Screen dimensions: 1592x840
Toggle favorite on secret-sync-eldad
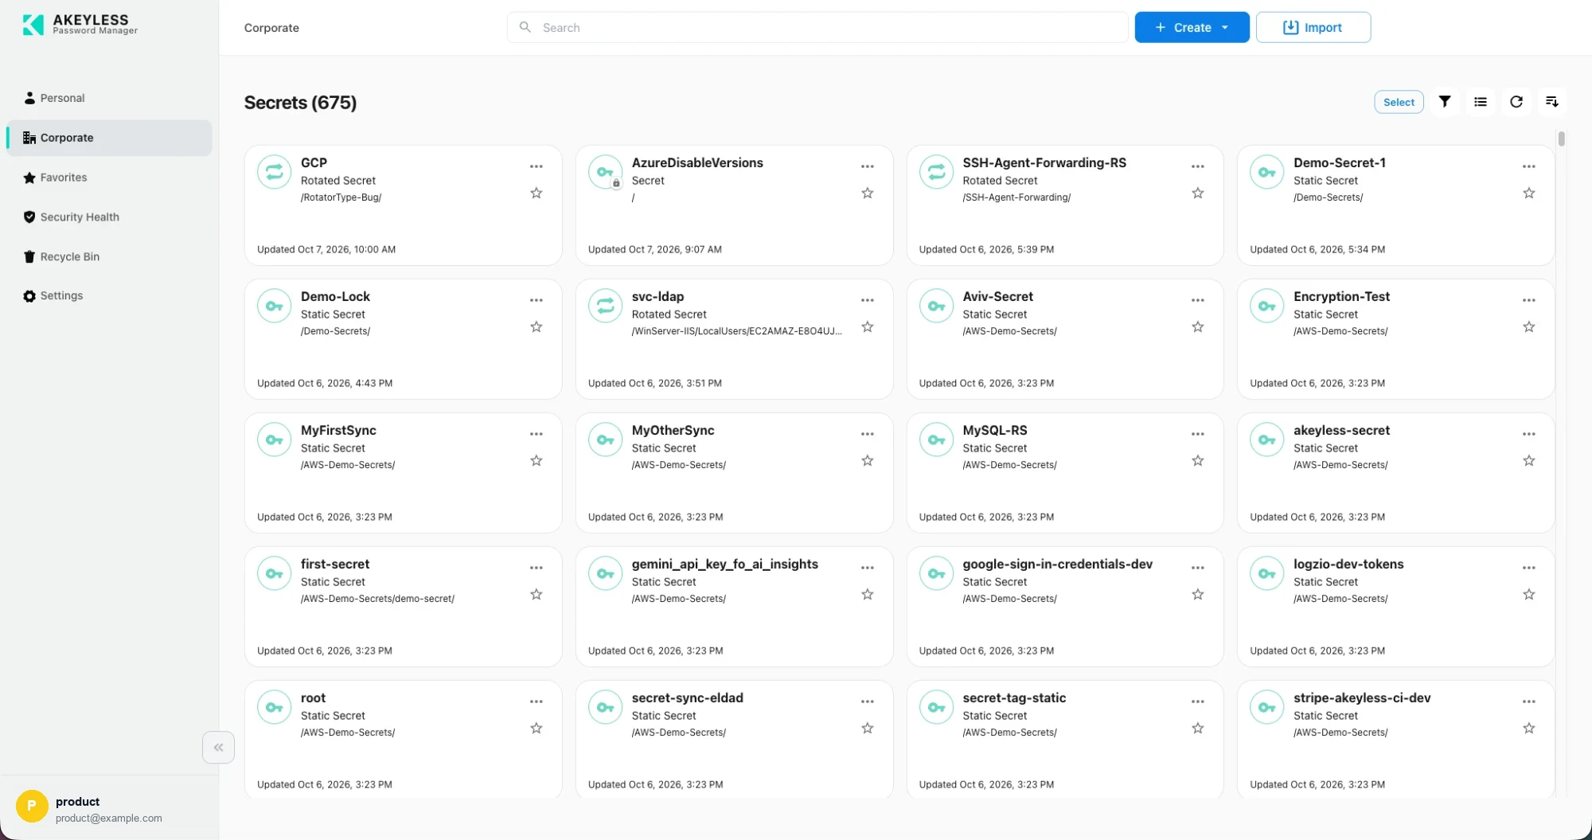(x=868, y=729)
